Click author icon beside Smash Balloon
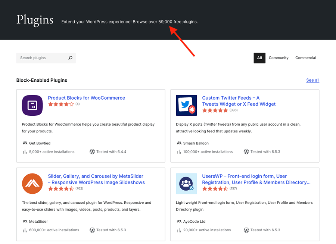This screenshot has height=244, width=336. click(x=179, y=143)
